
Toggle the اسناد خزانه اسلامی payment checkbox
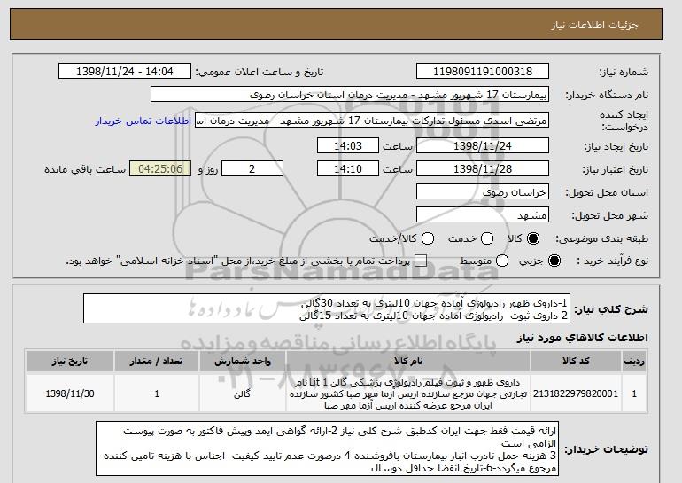click(421, 261)
